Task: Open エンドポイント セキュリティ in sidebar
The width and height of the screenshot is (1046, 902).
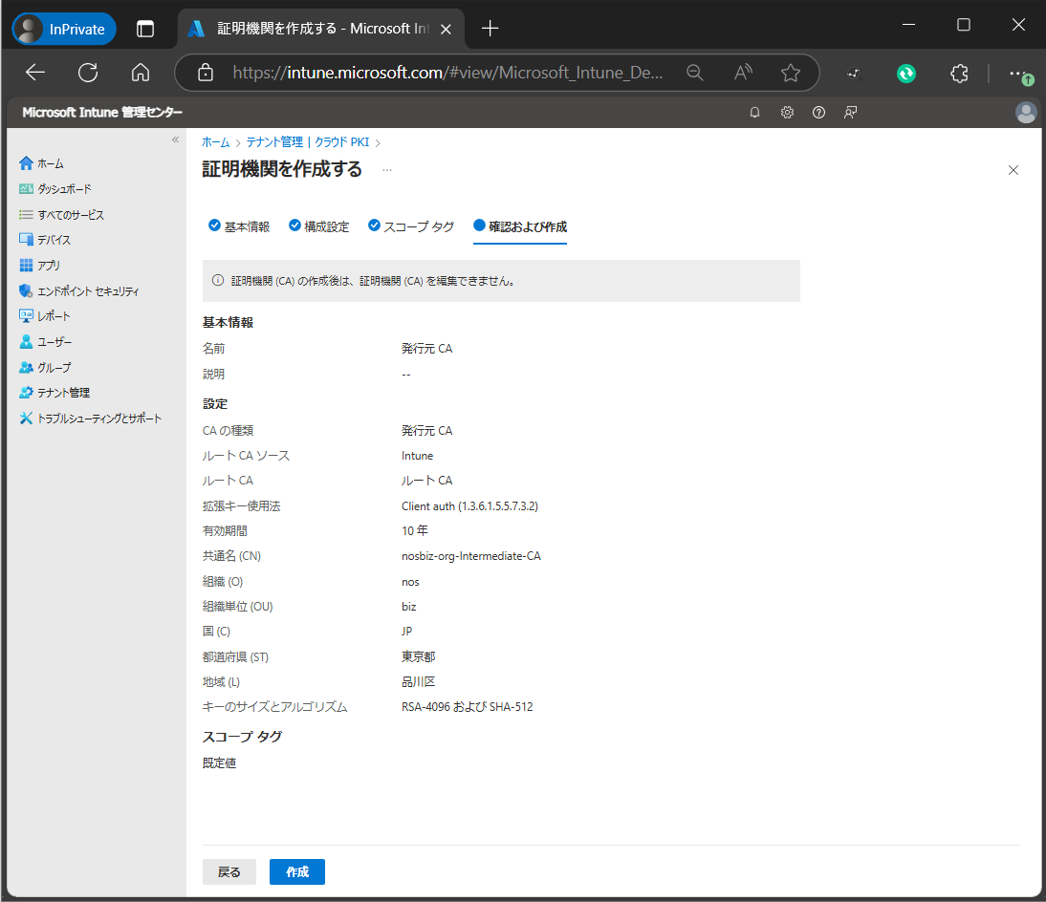Action: 87,290
